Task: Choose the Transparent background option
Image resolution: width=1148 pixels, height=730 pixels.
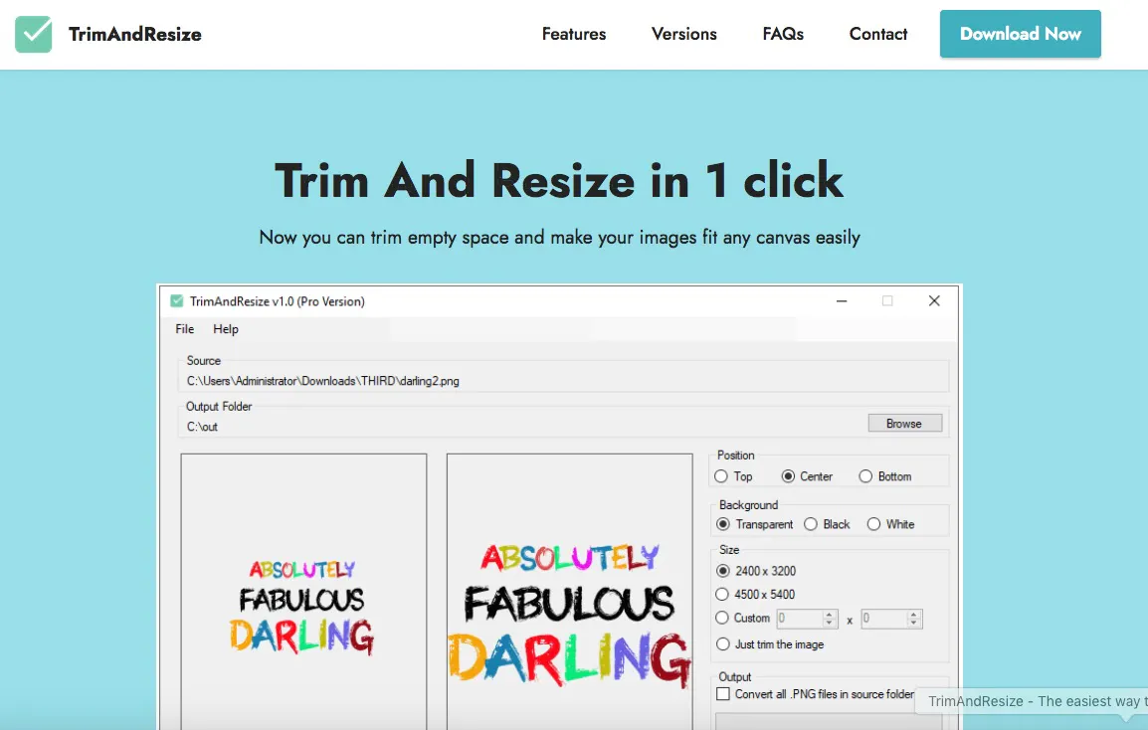Action: point(723,524)
